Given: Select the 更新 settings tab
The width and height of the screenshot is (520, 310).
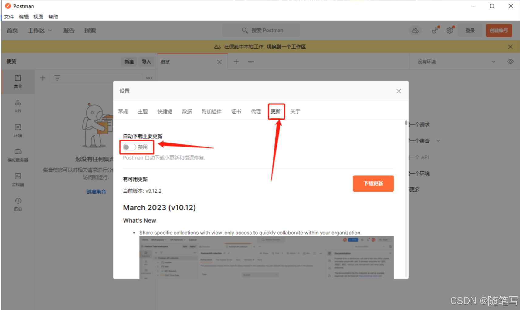Looking at the screenshot, I should click(276, 111).
